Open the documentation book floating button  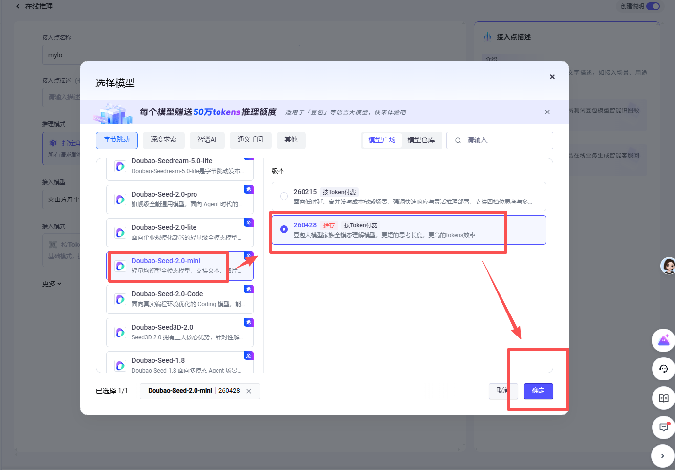coord(663,398)
